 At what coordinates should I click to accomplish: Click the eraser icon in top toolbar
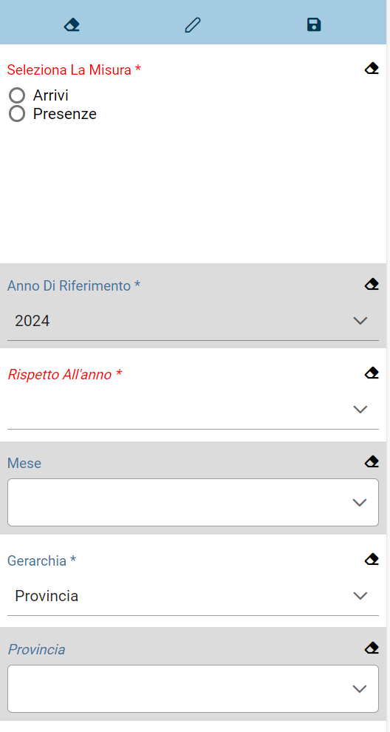(72, 24)
